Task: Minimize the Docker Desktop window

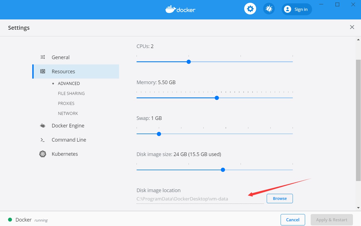Action: pos(322,4)
